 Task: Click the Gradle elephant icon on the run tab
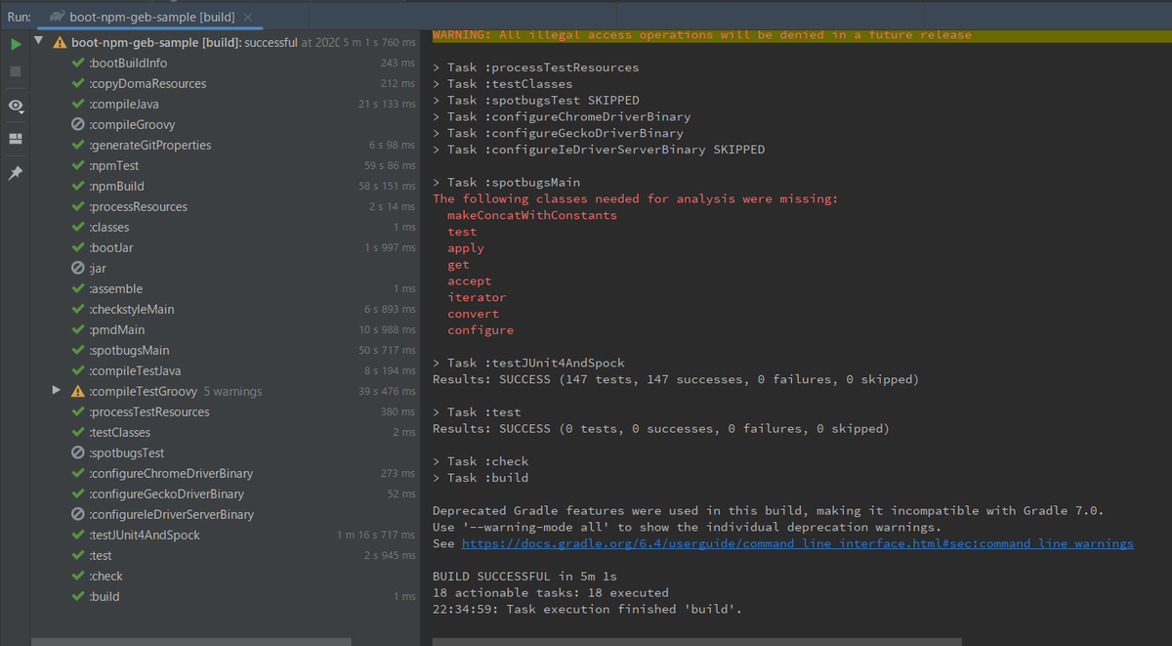coord(57,17)
